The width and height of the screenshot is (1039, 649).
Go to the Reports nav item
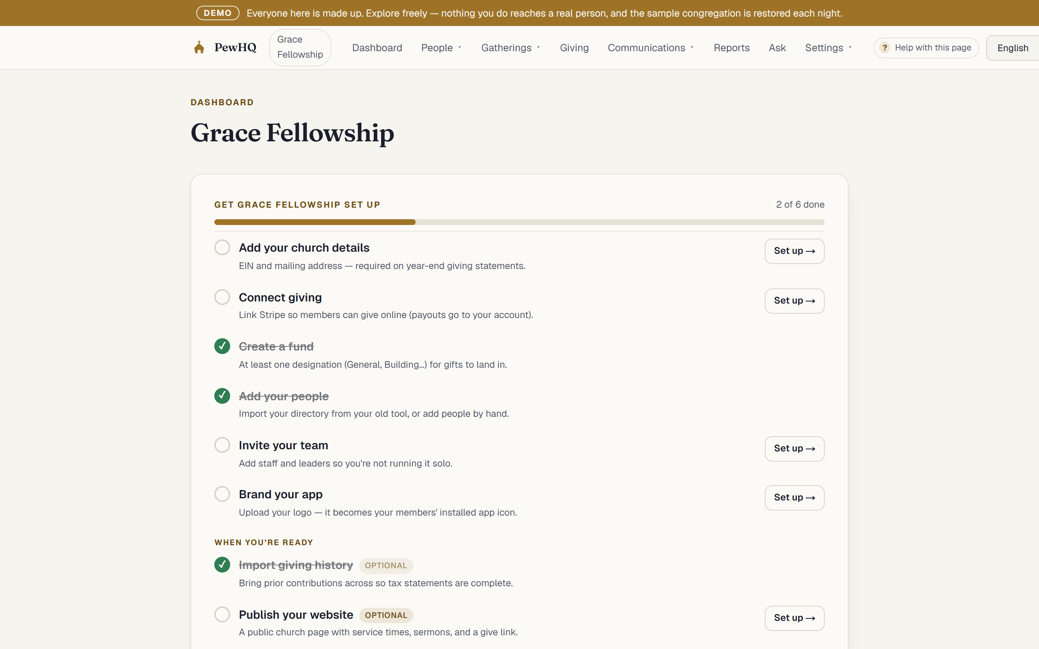tap(732, 48)
